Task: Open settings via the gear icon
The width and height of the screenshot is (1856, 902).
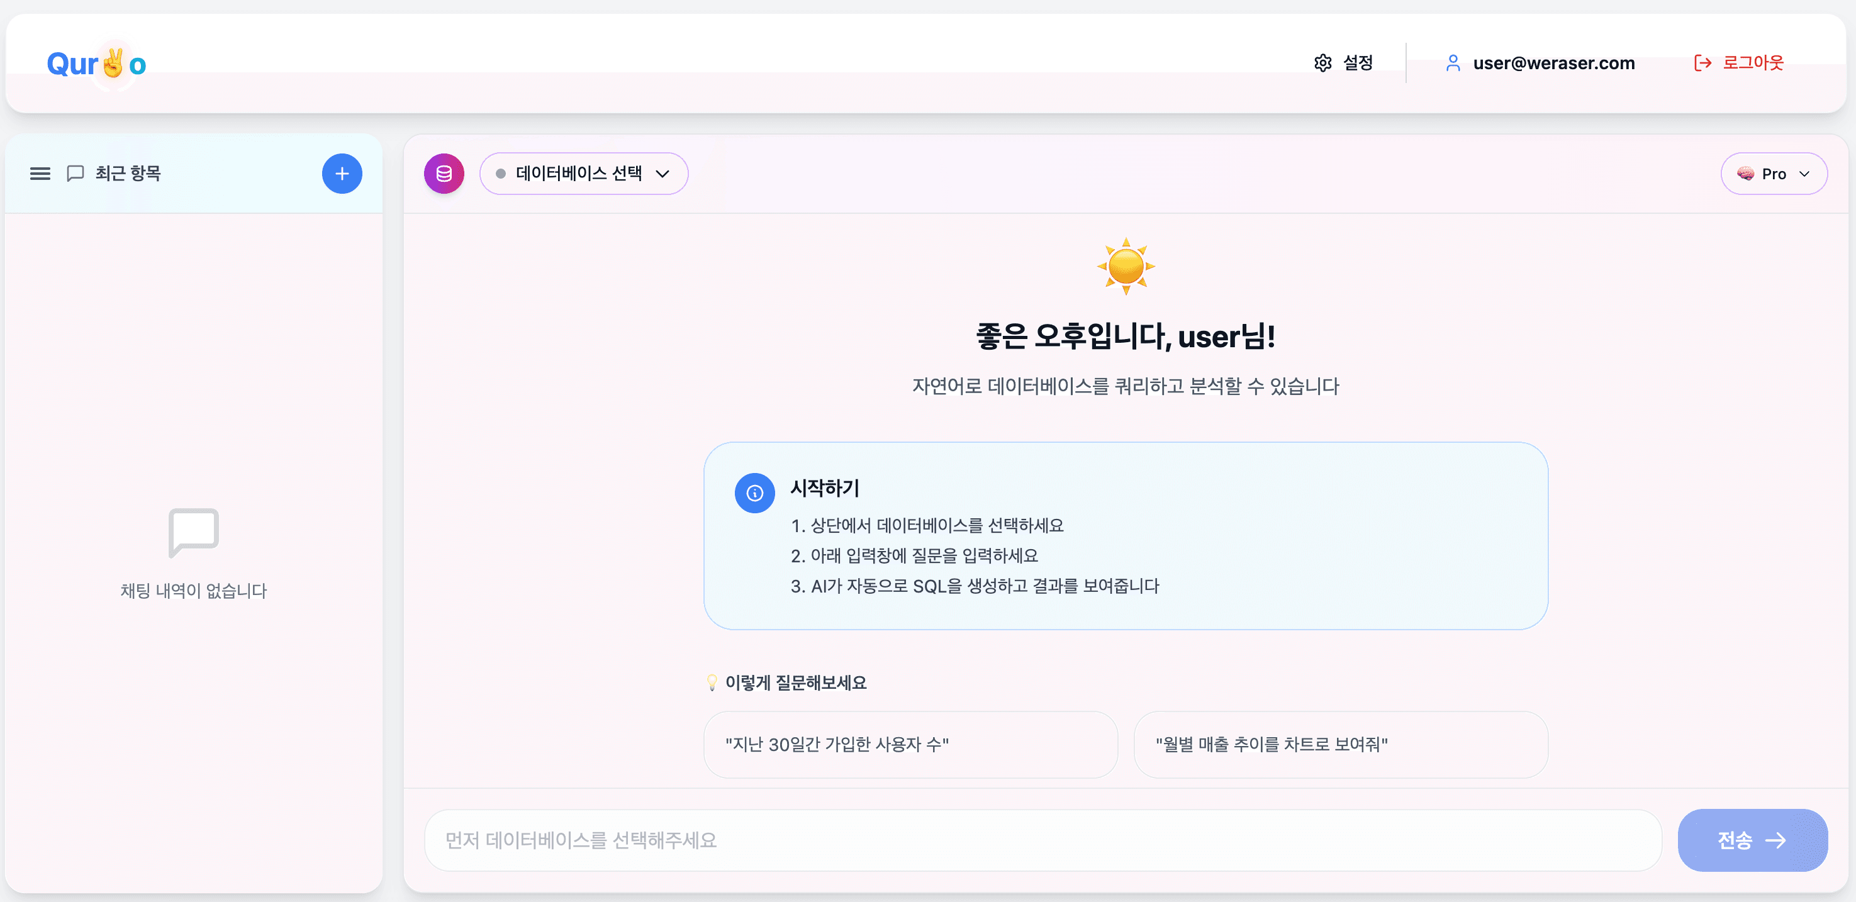Action: [1323, 63]
